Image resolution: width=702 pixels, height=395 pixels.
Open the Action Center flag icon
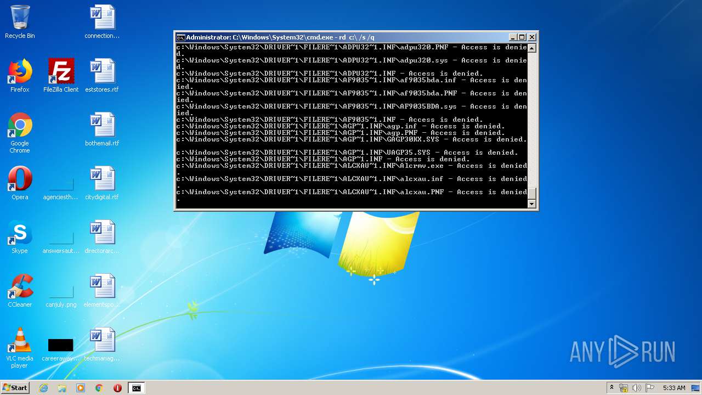click(649, 388)
